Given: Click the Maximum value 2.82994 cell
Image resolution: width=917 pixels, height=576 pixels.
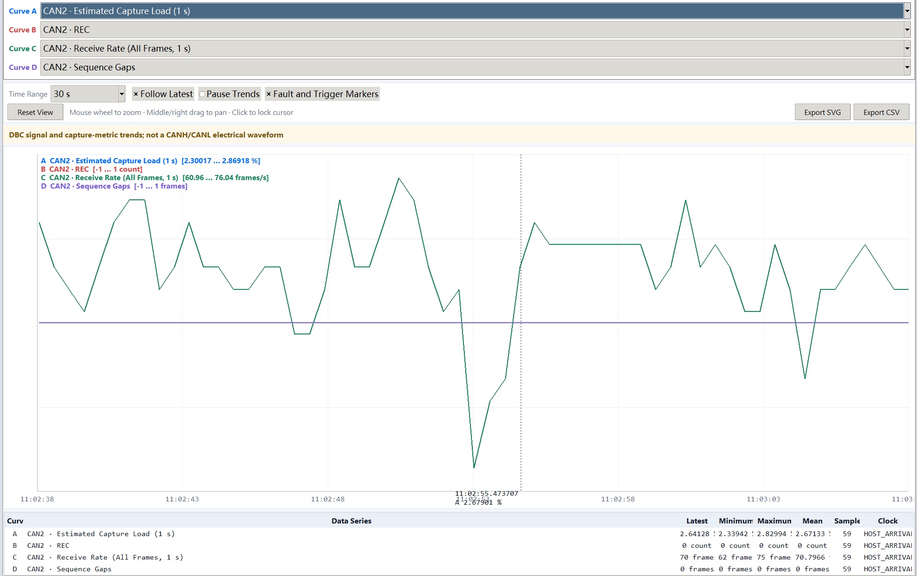Looking at the screenshot, I should 774,534.
